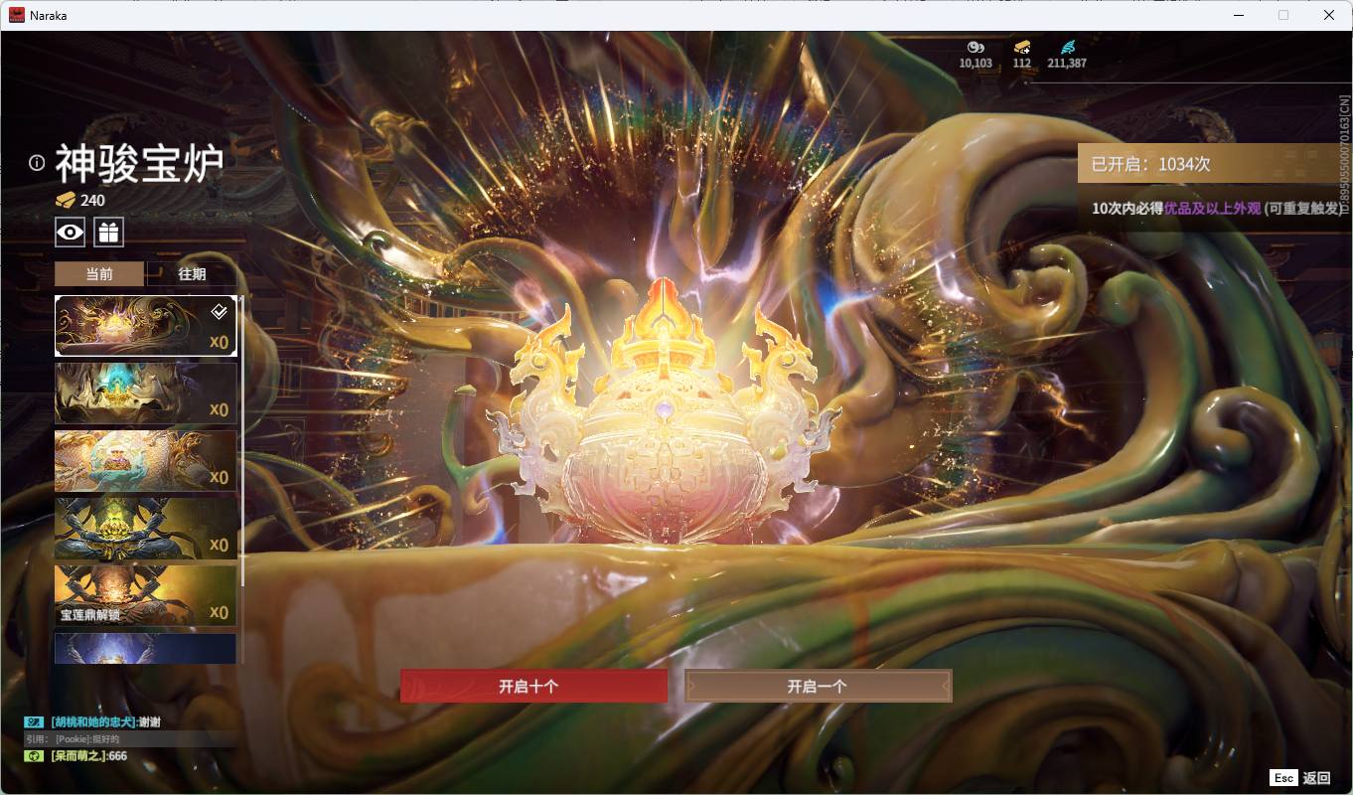
Task: Click the 开启十个 red button
Action: tap(533, 686)
